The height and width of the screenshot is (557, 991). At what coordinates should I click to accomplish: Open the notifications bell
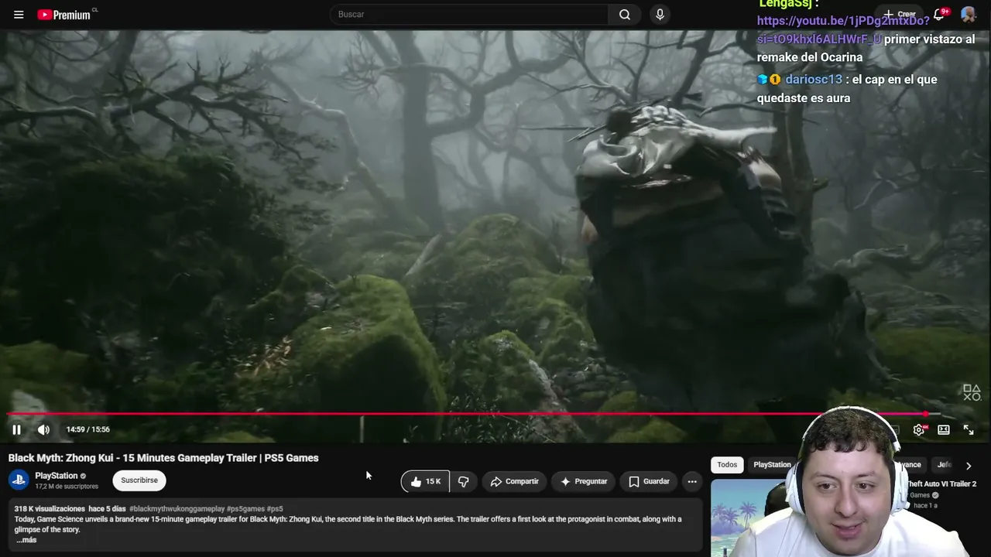pos(939,15)
